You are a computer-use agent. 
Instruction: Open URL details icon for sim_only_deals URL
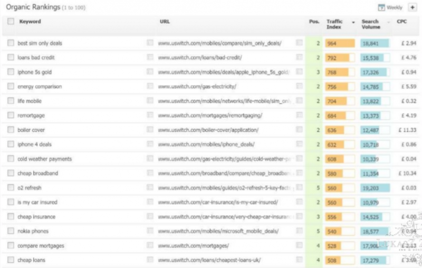click(x=299, y=43)
